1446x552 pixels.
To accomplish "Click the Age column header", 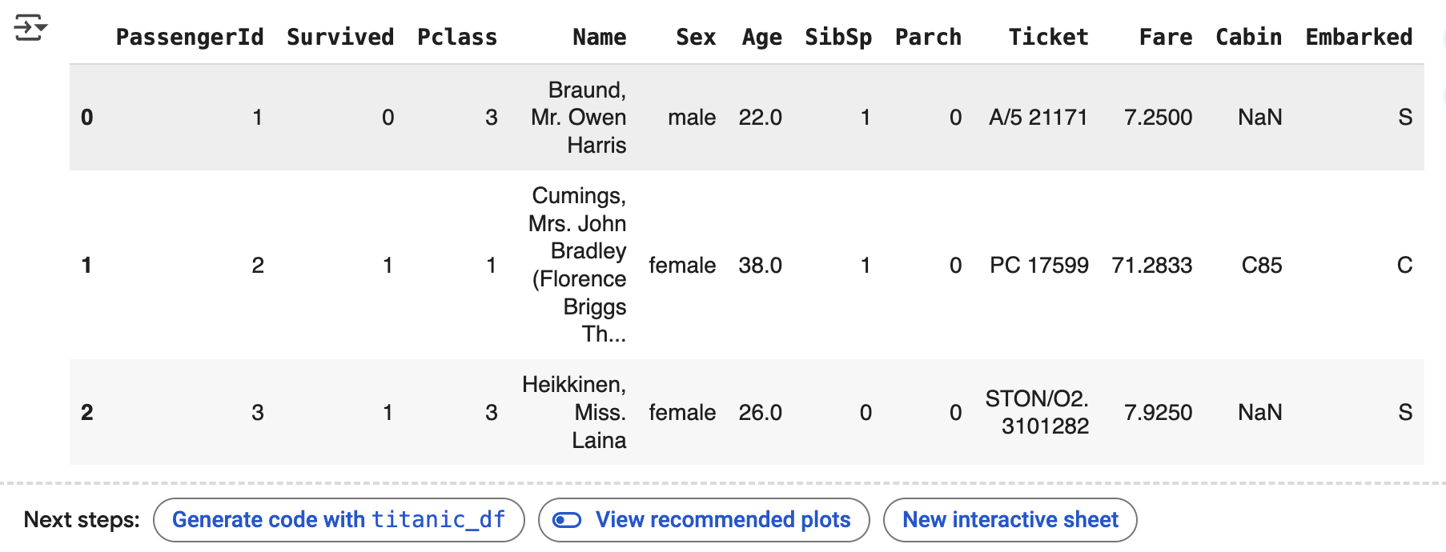I will [x=761, y=37].
